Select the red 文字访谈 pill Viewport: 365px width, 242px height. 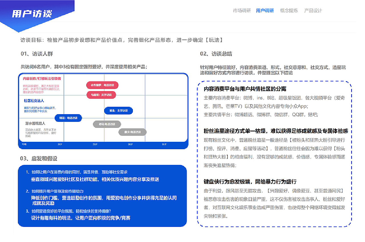101,95
